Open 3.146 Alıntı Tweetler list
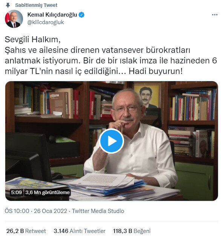The width and height of the screenshot is (221, 239). tap(80, 231)
